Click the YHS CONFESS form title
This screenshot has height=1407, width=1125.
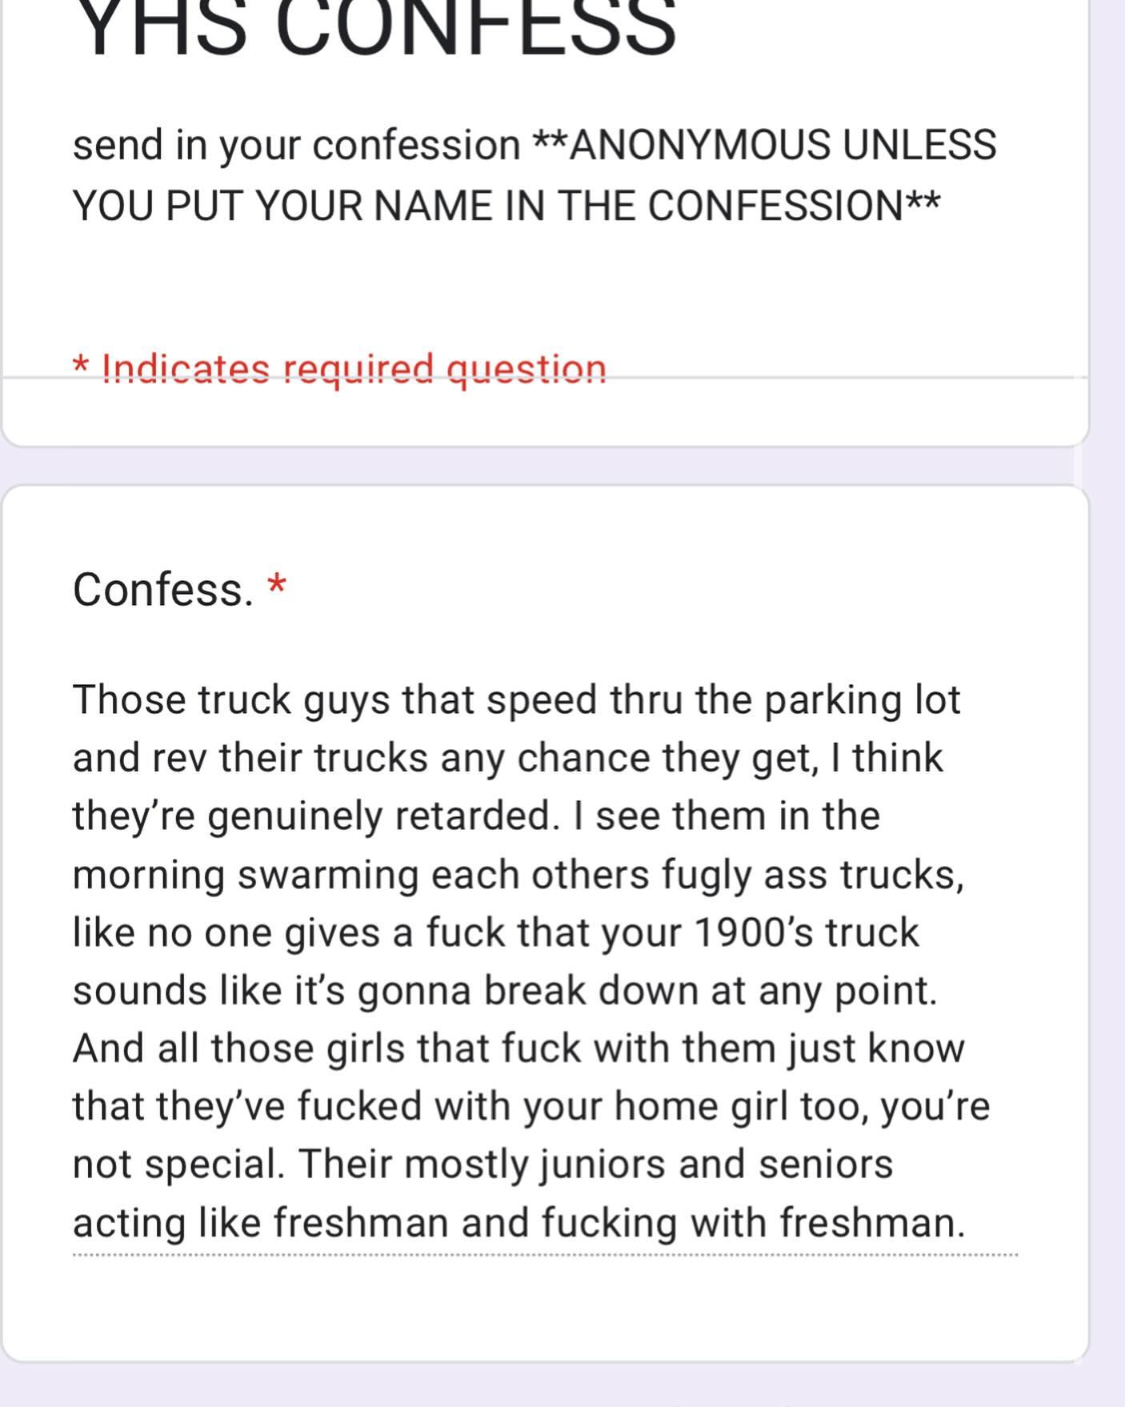click(x=374, y=28)
